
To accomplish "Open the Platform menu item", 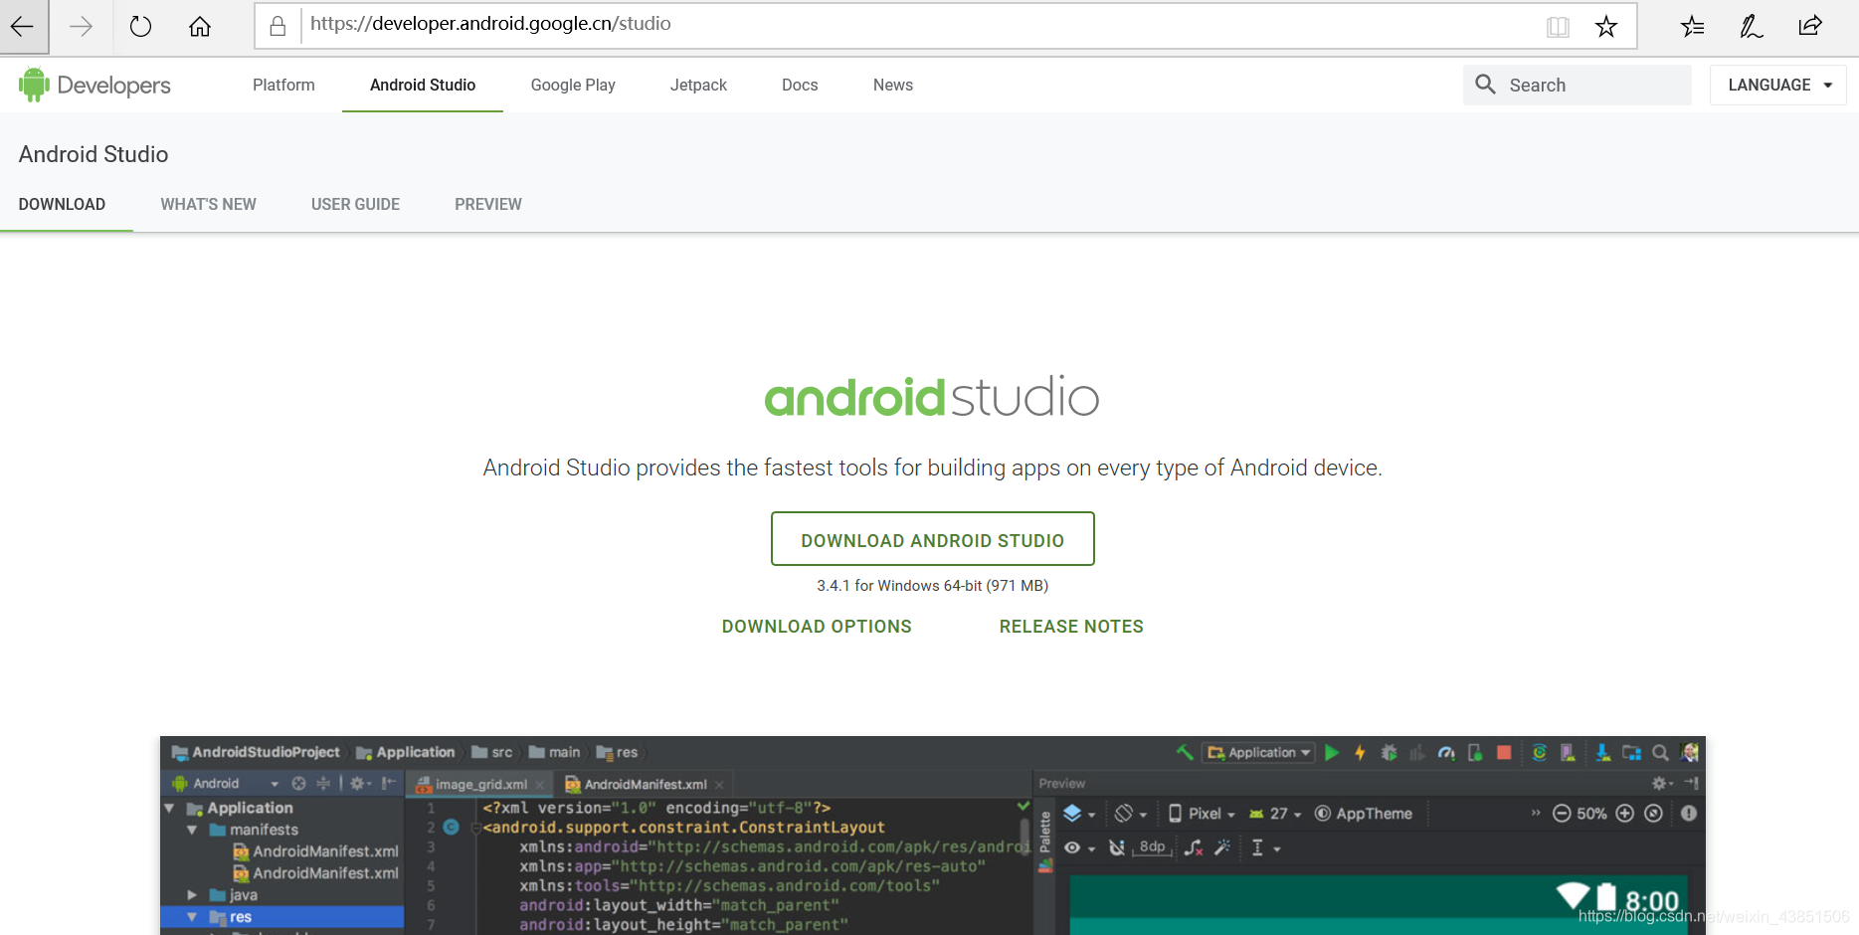I will (x=283, y=86).
